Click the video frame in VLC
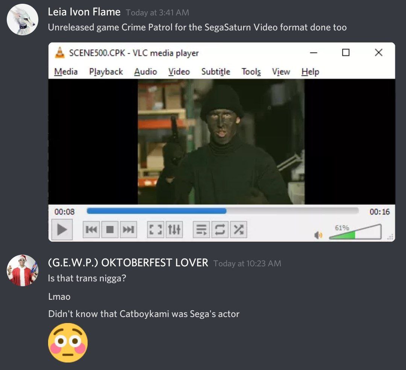 221,142
